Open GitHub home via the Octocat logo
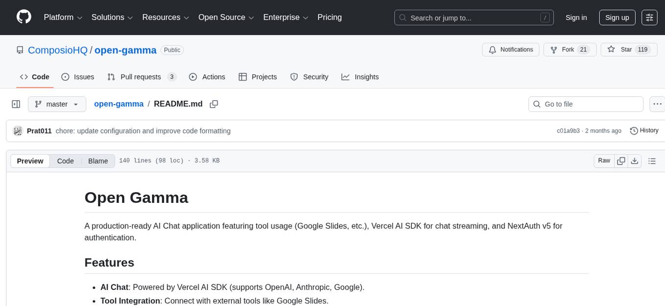 [23, 17]
